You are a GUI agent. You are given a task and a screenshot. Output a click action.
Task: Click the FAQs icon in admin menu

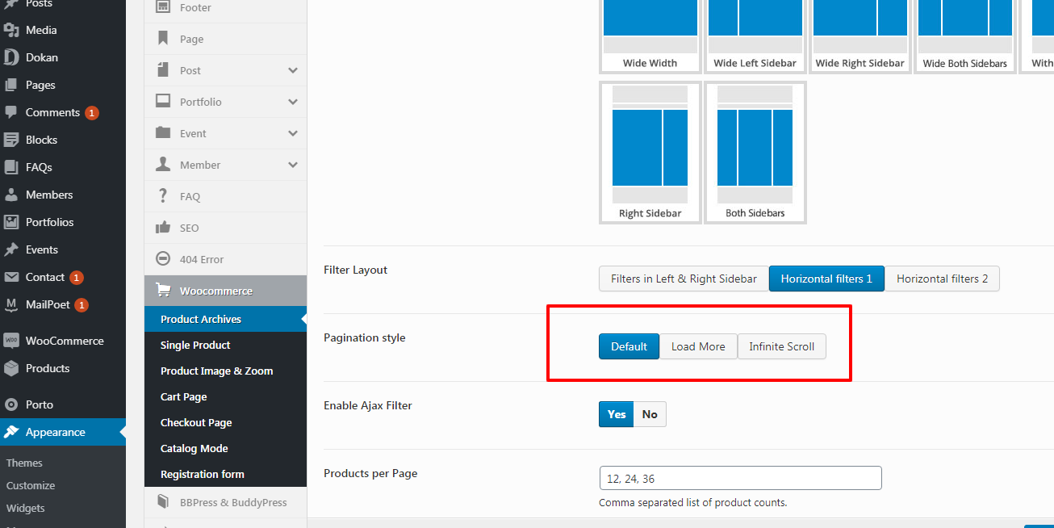point(11,167)
